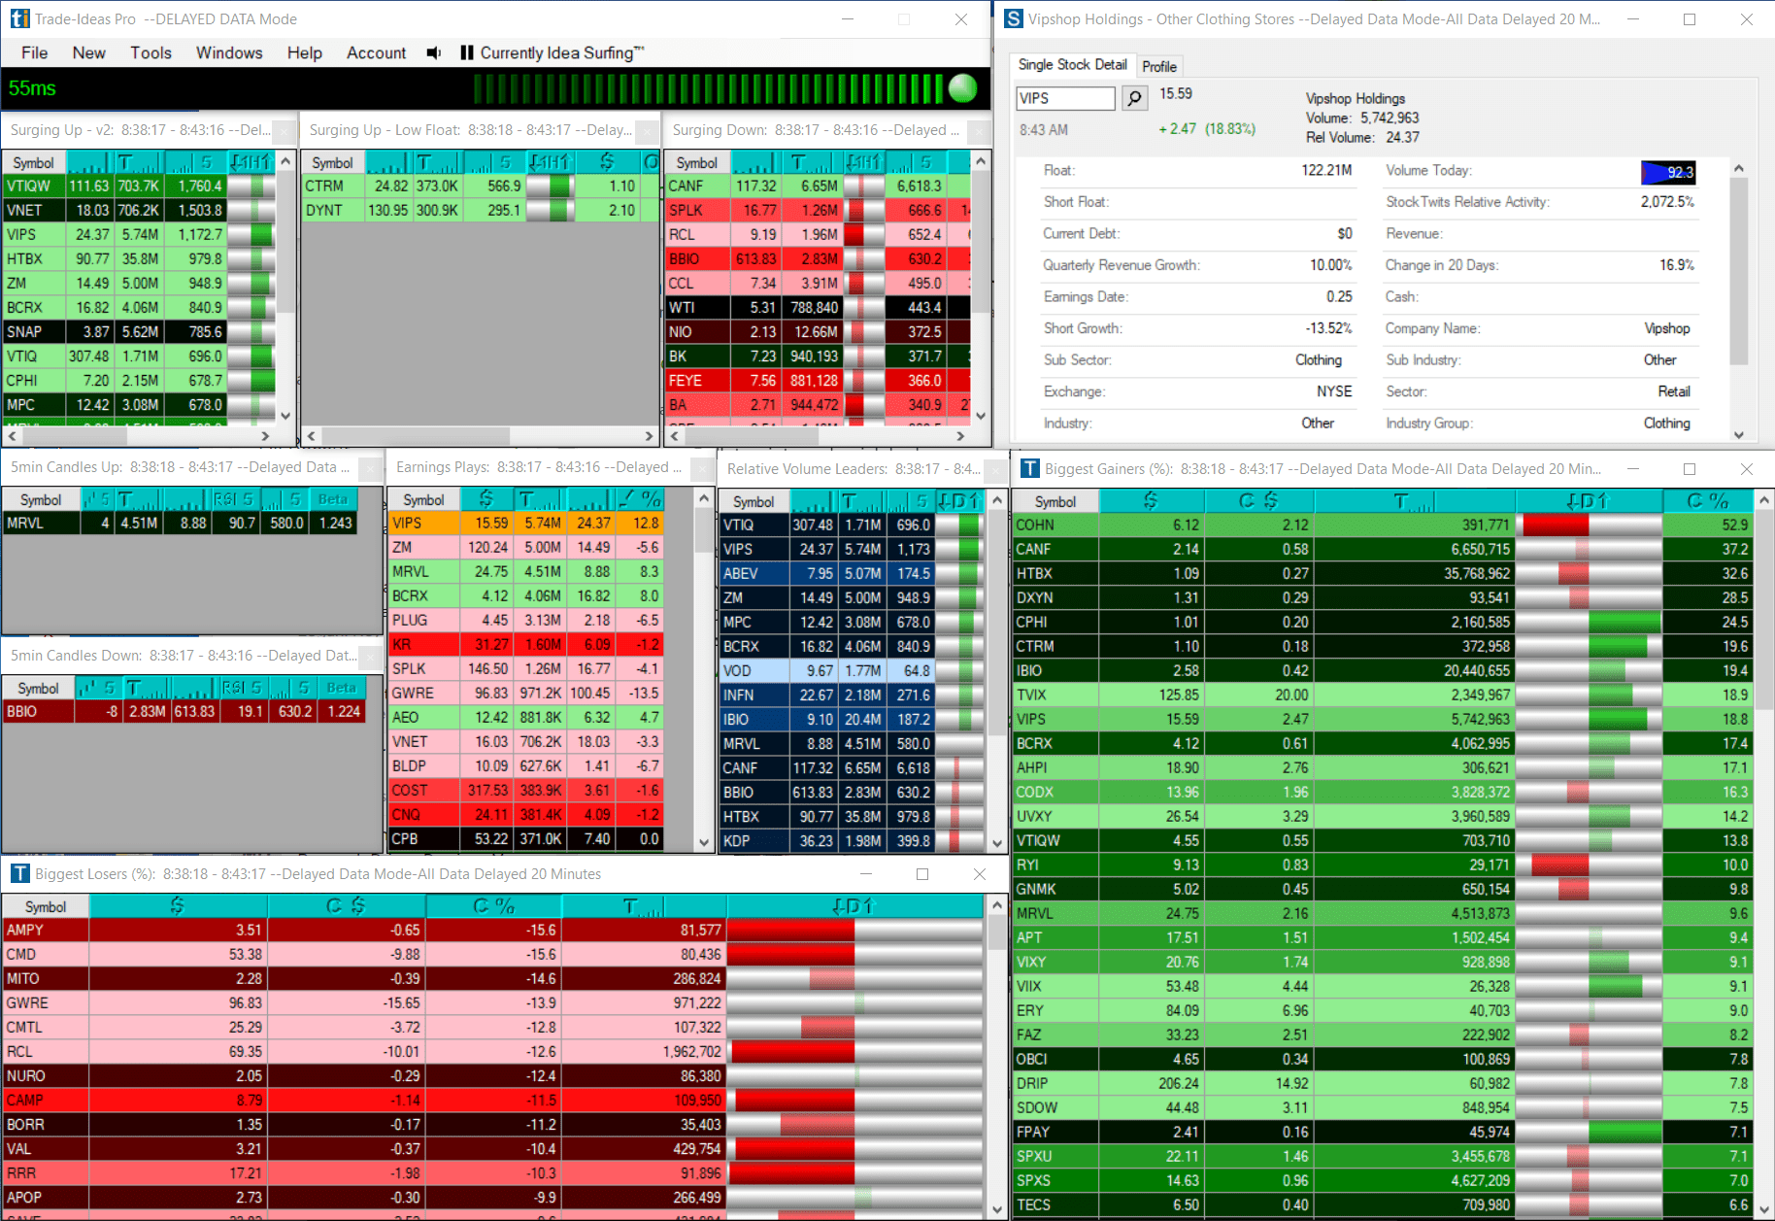Sort Biggest Gainers by change dollars (C $) column

1258,501
